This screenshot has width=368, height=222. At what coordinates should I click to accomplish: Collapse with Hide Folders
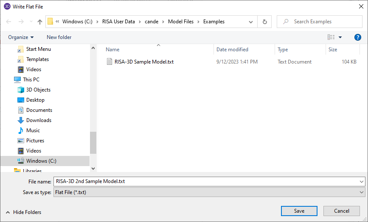(24, 212)
